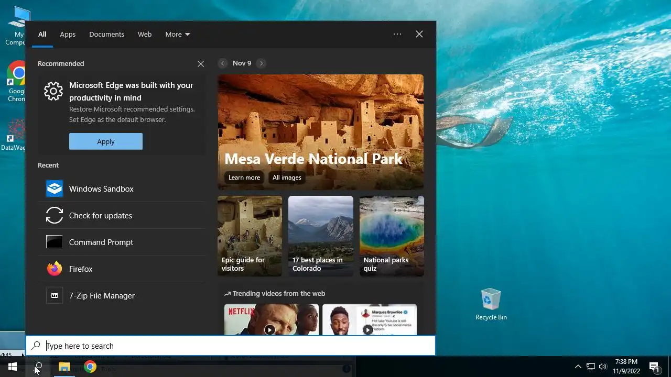
Task: Open File Explorer from the taskbar
Action: click(64, 367)
